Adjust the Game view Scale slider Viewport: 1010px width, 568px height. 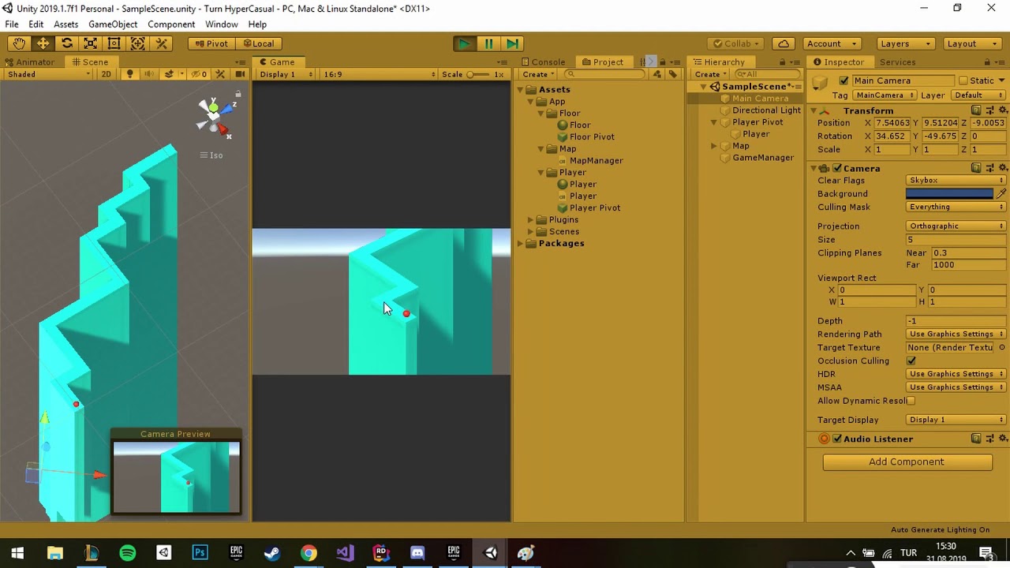(x=477, y=74)
